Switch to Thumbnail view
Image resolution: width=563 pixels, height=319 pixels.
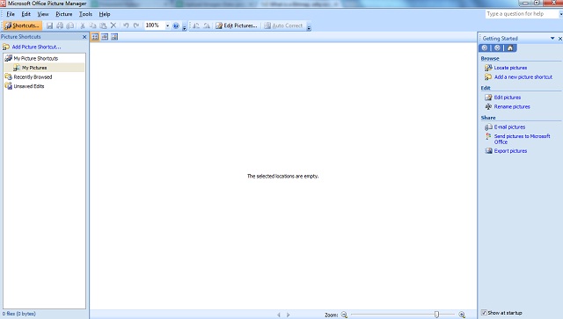click(x=95, y=37)
